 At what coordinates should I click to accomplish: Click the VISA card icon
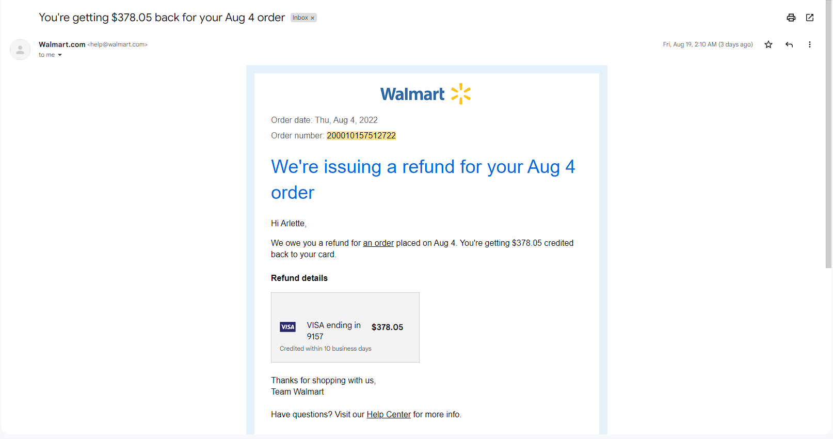click(287, 327)
